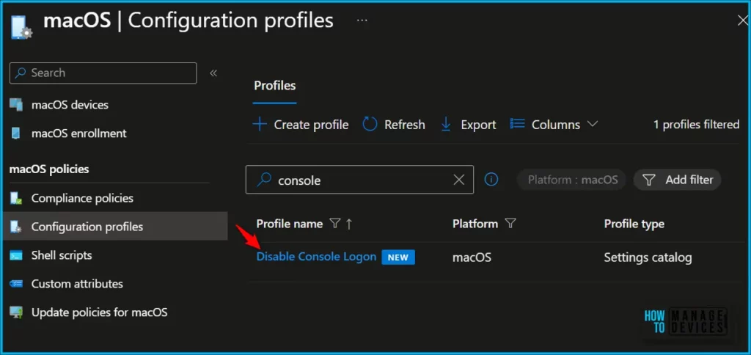The height and width of the screenshot is (355, 751).
Task: Click the macOS devices icon
Action: pos(17,105)
